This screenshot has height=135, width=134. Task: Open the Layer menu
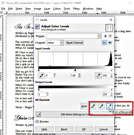[47, 9]
